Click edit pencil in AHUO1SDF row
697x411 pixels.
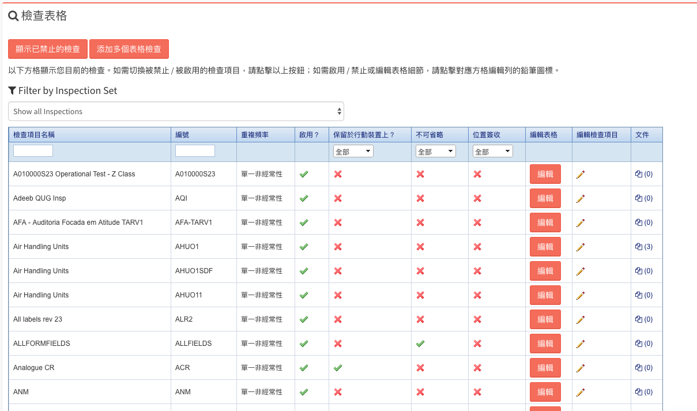(x=581, y=271)
